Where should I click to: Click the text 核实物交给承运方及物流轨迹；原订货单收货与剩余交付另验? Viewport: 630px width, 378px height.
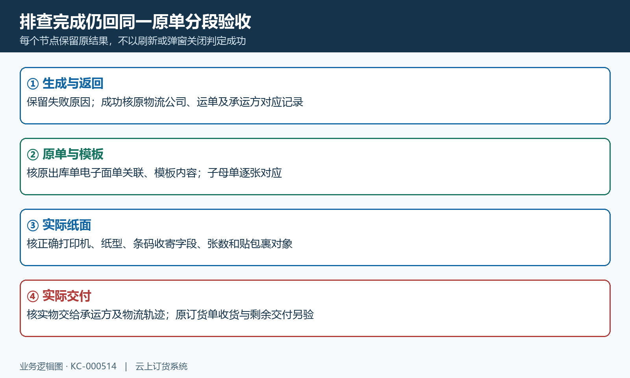click(170, 315)
